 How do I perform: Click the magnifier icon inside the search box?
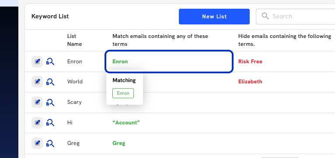[265, 16]
